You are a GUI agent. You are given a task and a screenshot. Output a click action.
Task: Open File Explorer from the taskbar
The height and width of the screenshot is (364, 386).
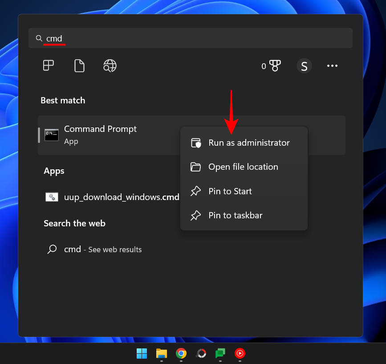(162, 353)
